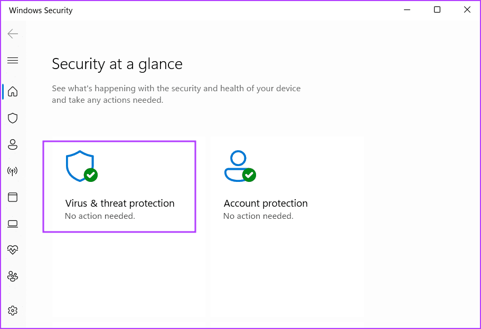481x329 pixels.
Task: Open App & browser control from the sidebar
Action: pyautogui.click(x=12, y=197)
